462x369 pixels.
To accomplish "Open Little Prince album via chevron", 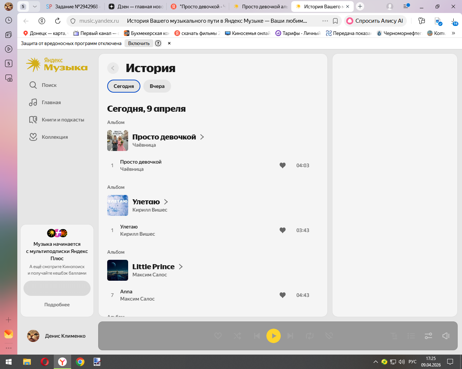I will (x=181, y=267).
